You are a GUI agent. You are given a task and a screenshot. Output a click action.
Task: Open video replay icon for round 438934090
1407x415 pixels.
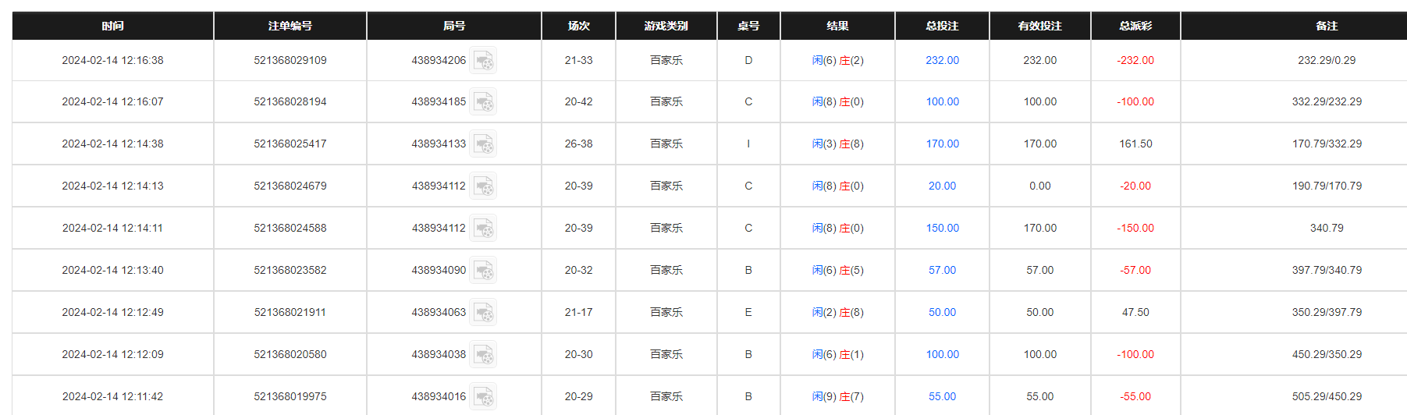pos(483,270)
